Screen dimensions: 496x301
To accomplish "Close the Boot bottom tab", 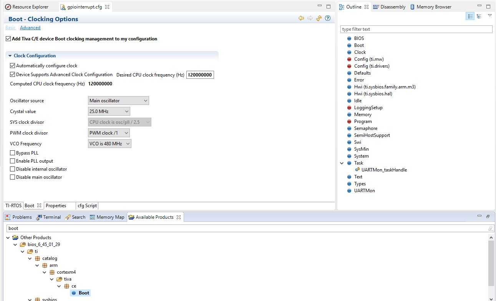I will 39,206.
